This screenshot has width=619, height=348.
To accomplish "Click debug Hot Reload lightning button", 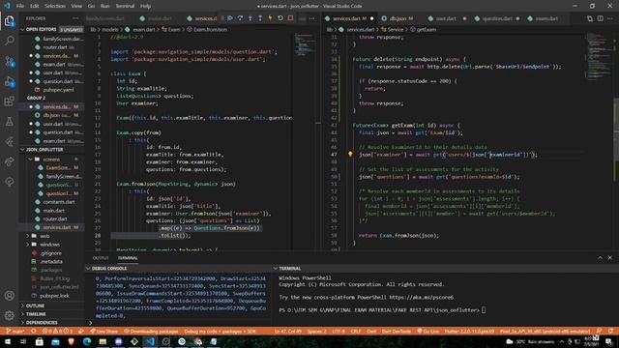I will coord(270,18).
